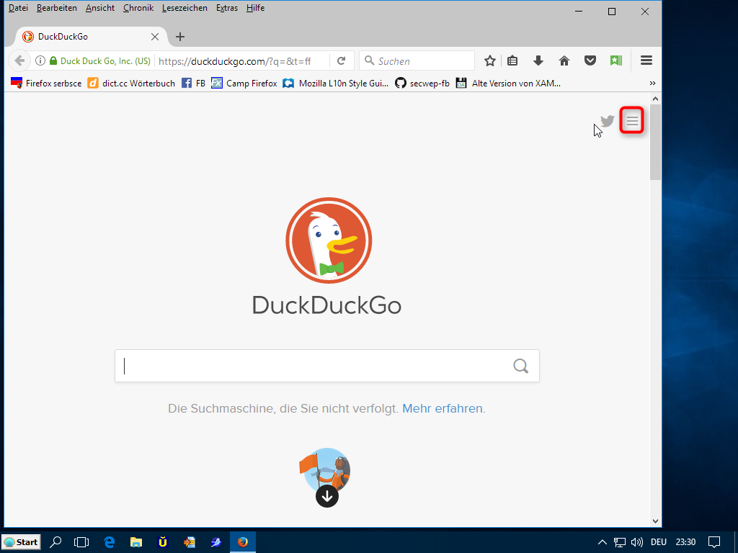Open DuckDuckGo page hamburger menu
The height and width of the screenshot is (553, 738).
pyautogui.click(x=631, y=121)
